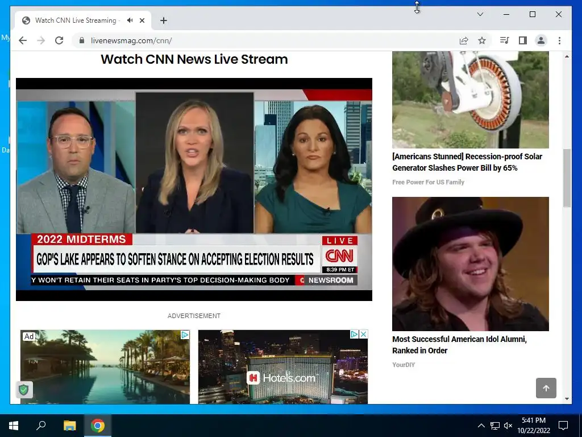Open the Chrome profile avatar menu

tap(541, 40)
